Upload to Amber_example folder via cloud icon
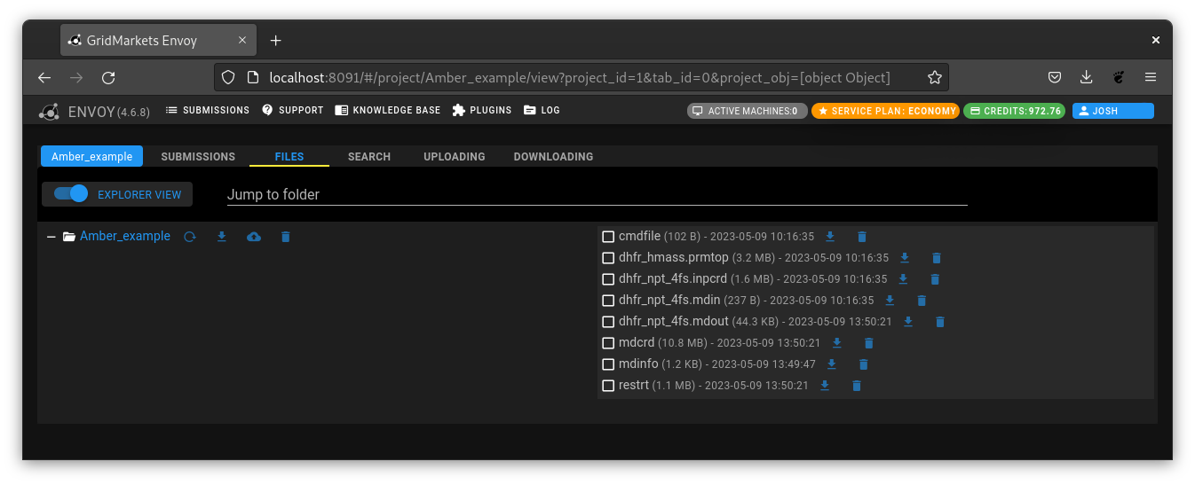1195x485 pixels. 254,237
